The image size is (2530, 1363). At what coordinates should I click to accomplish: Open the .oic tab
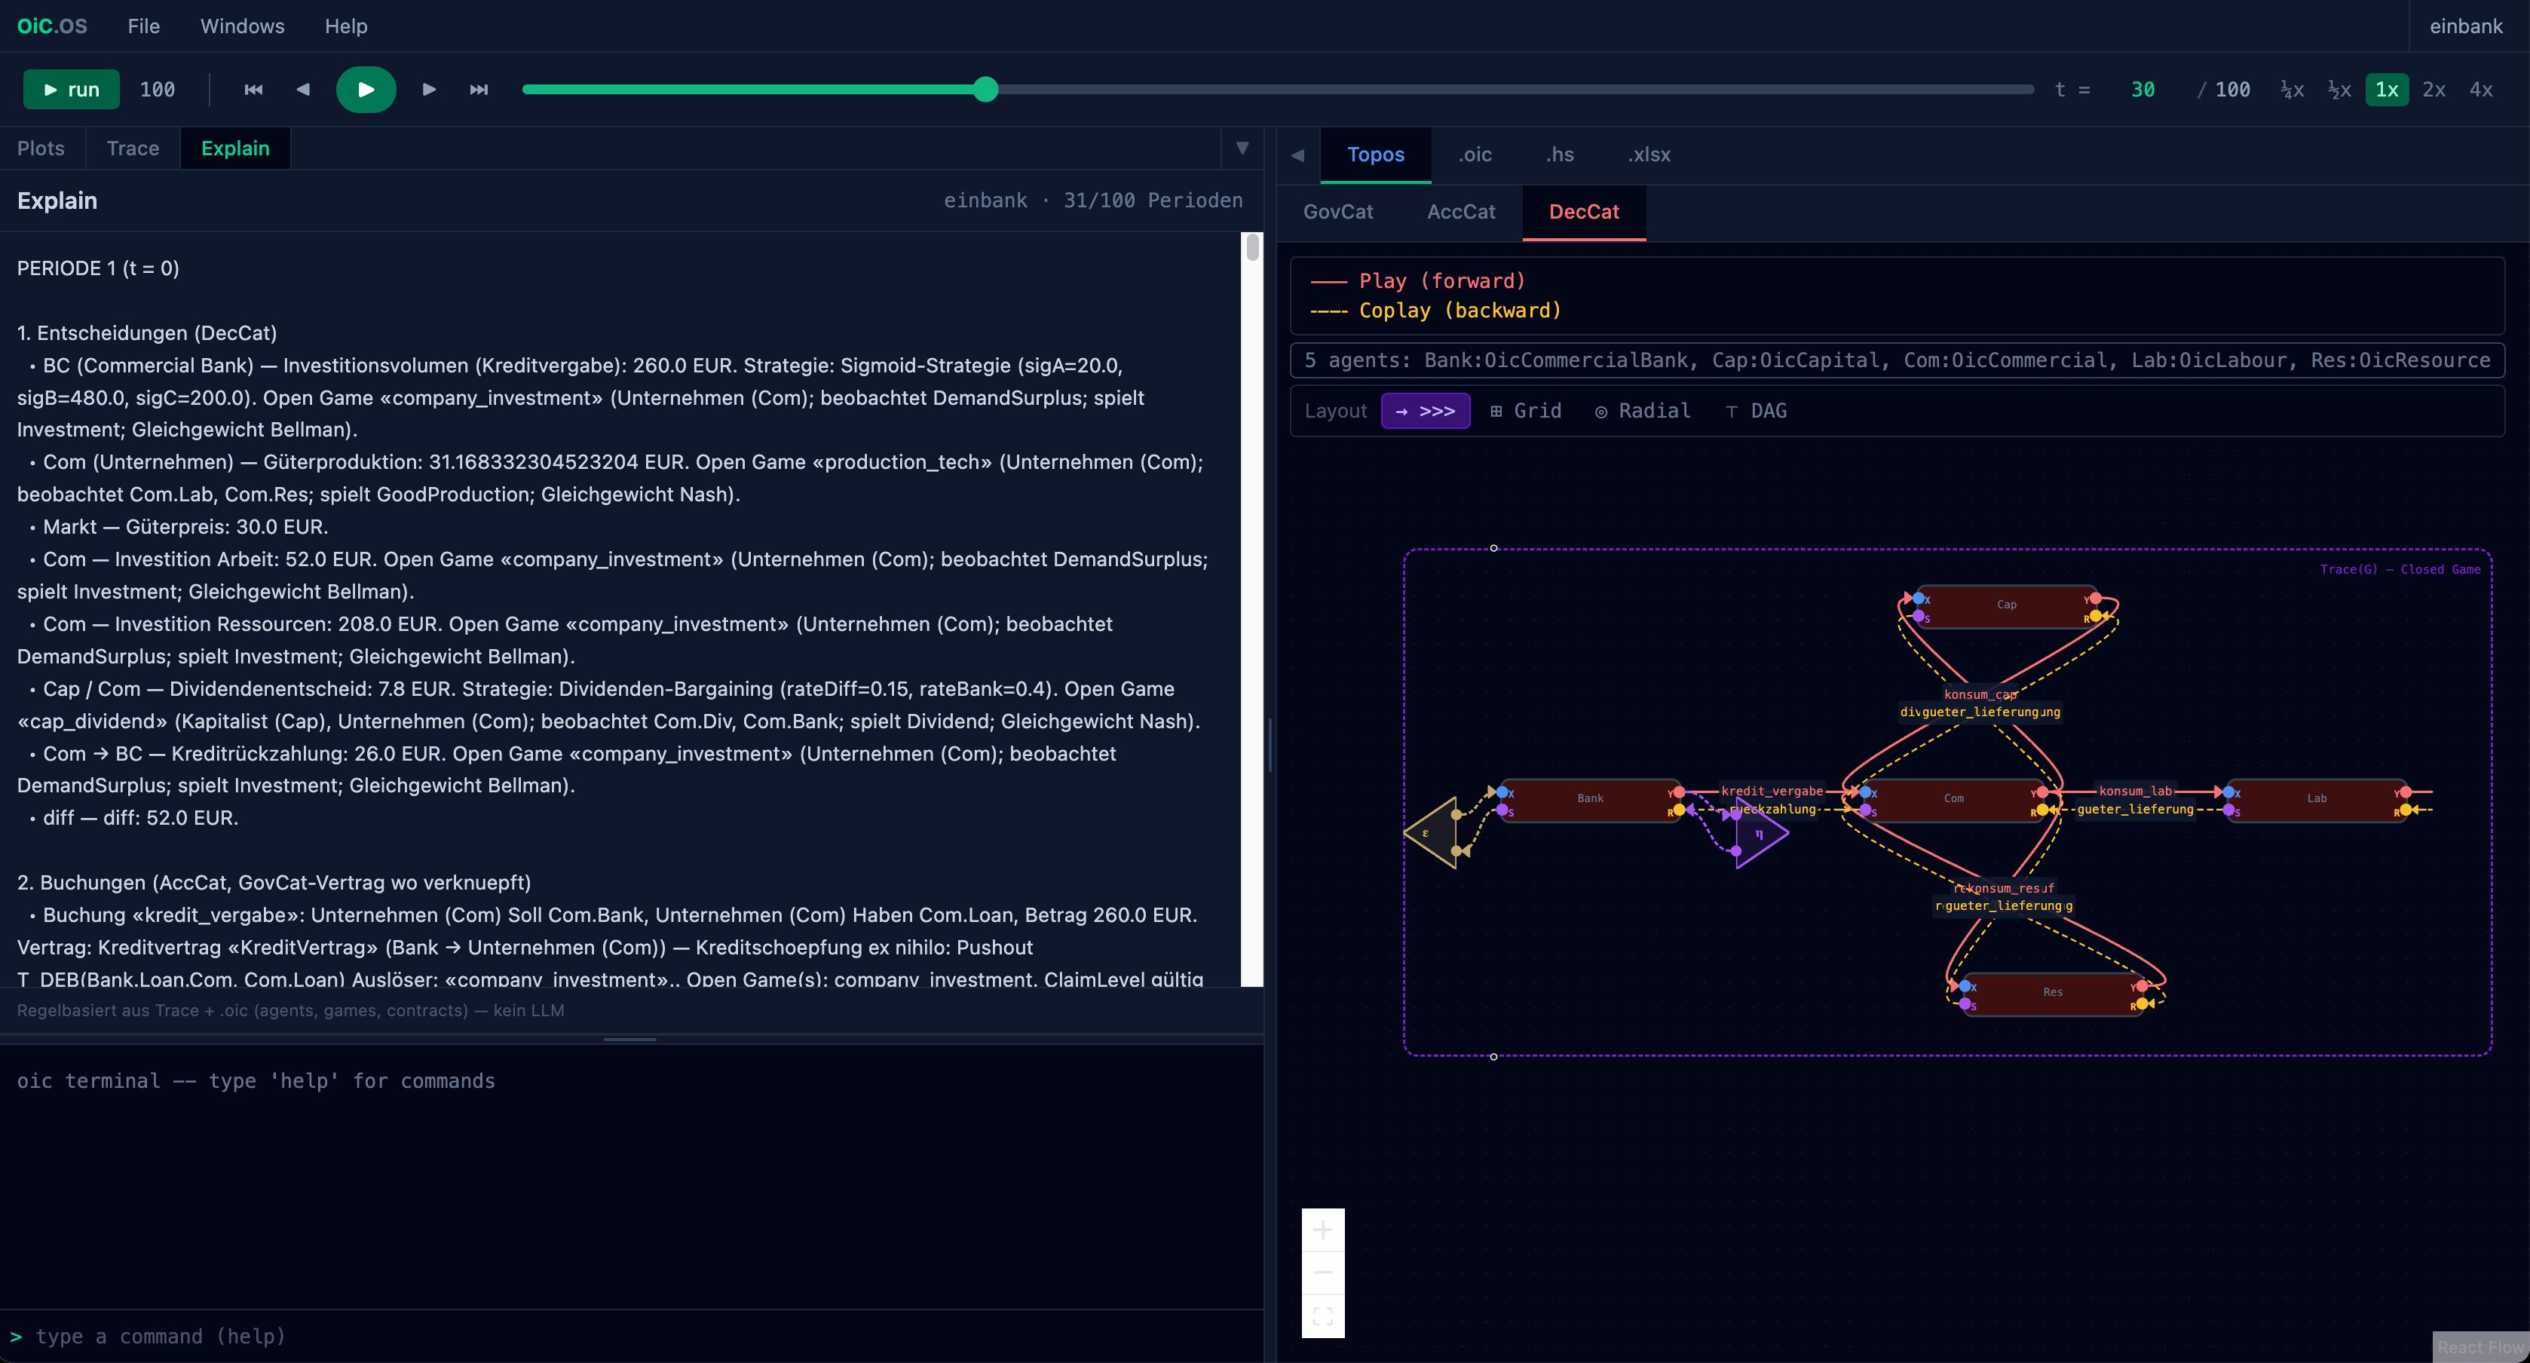(x=1474, y=155)
